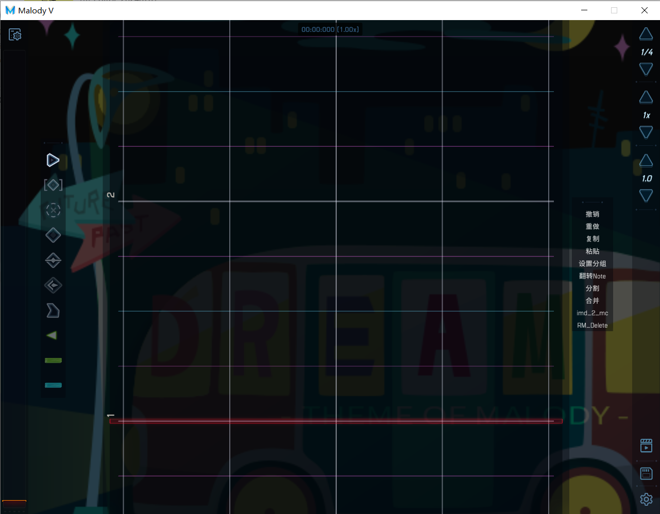Select the bracketed diamond selection tool

53,185
